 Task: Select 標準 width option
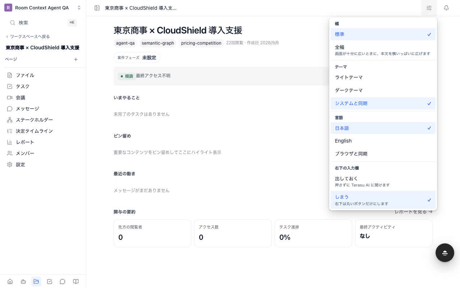[383, 34]
